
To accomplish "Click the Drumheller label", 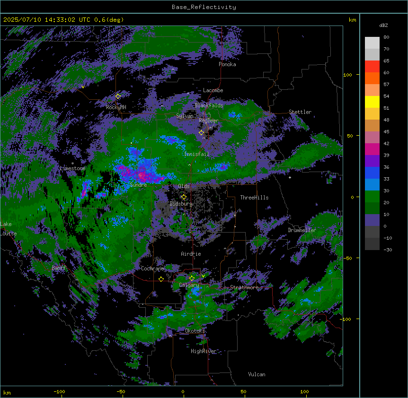I will [x=302, y=230].
